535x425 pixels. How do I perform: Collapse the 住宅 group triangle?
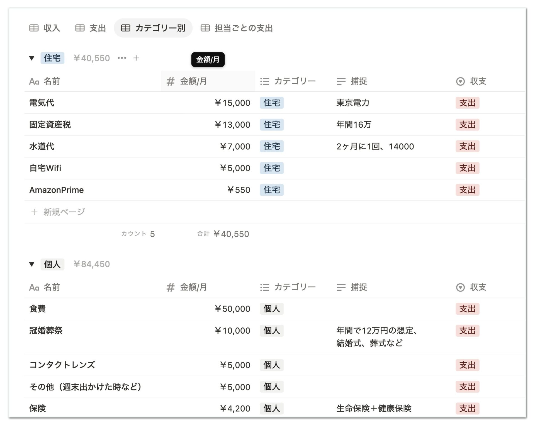point(32,58)
